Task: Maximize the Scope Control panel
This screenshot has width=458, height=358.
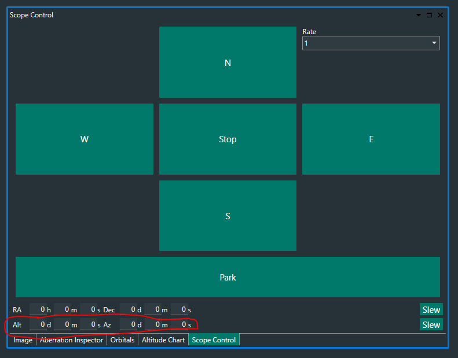Action: point(429,15)
